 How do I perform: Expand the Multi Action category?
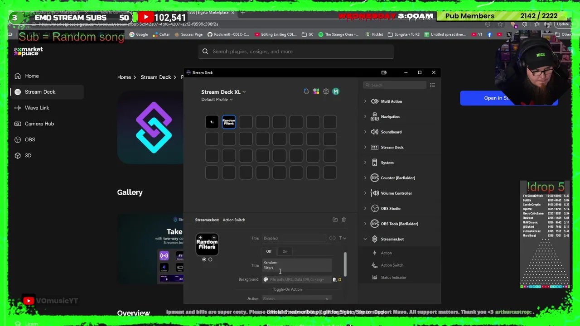click(x=365, y=101)
